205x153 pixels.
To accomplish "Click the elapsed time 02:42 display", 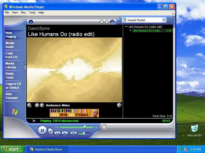I will (166, 121).
